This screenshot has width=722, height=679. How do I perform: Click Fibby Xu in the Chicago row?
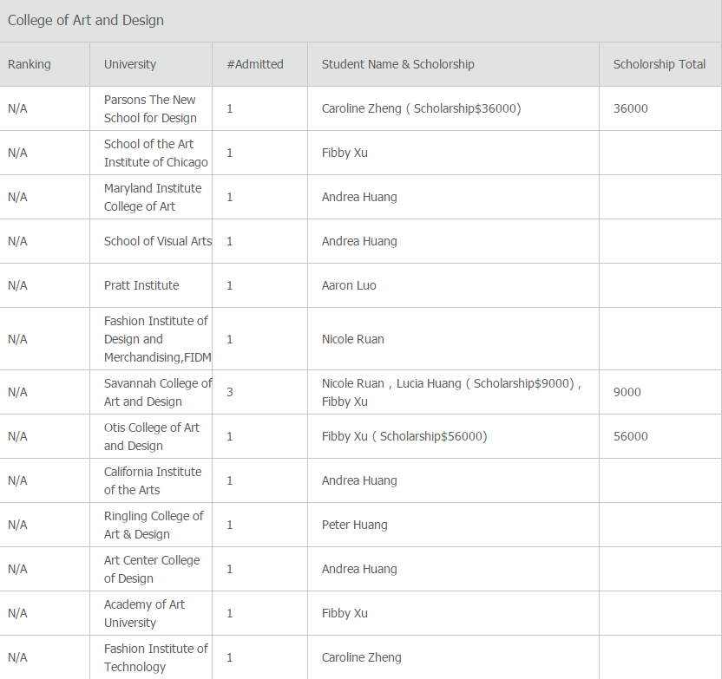click(x=345, y=153)
